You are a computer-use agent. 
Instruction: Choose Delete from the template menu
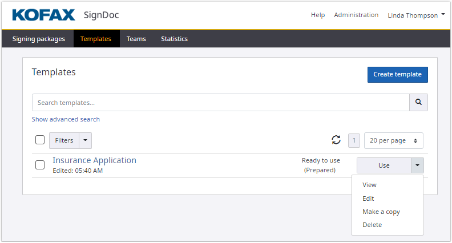[x=372, y=225]
